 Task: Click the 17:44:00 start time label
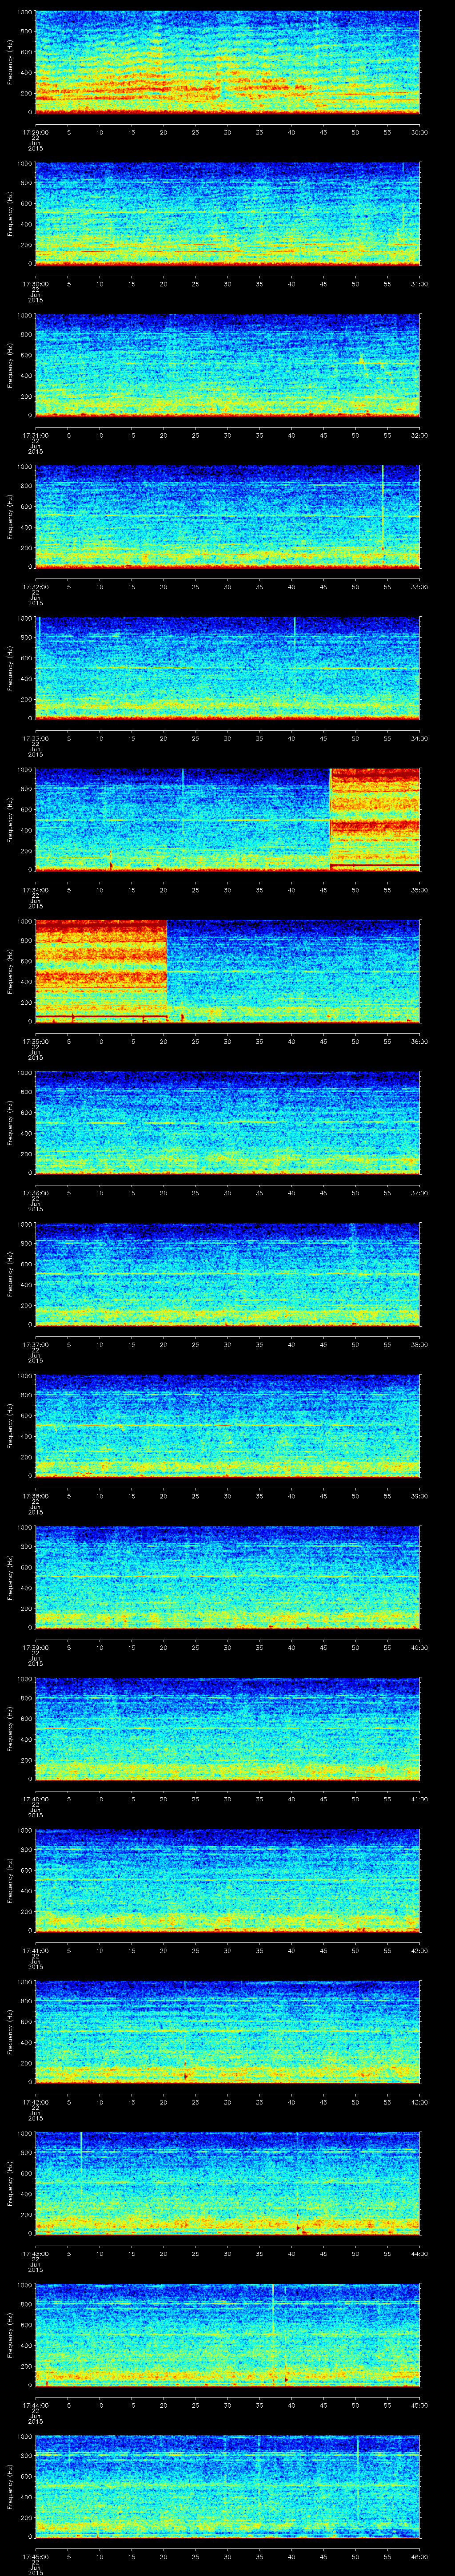point(35,2405)
